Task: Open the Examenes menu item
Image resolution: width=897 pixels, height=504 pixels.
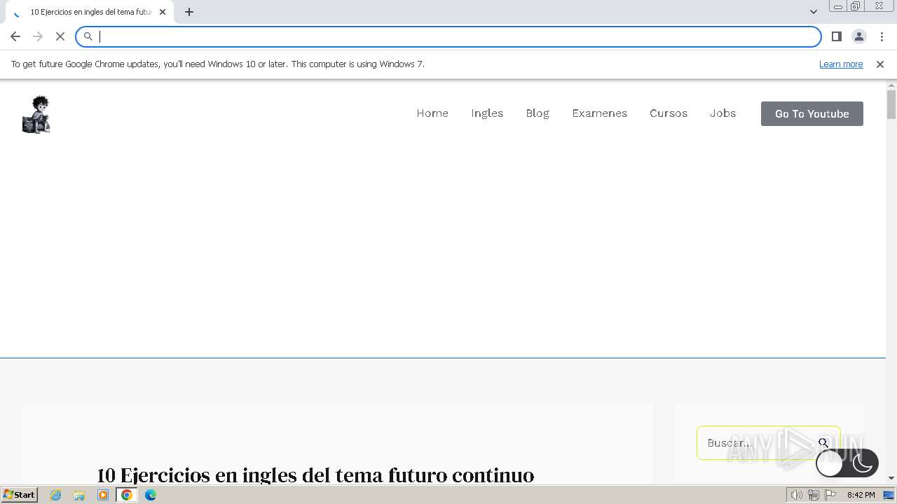Action: tap(599, 113)
